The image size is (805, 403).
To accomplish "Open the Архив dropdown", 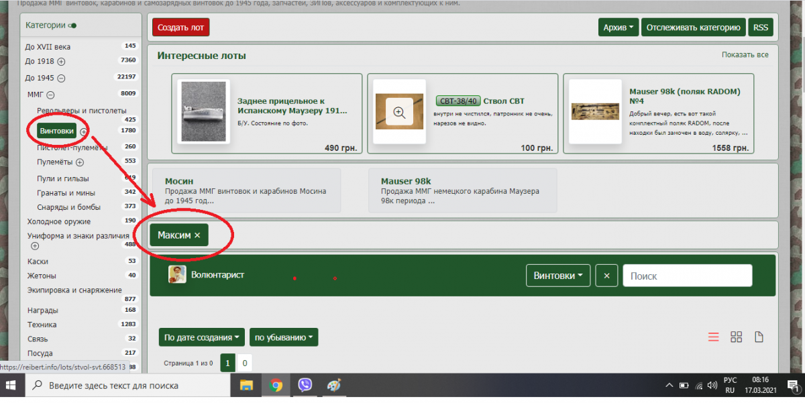I will (618, 27).
